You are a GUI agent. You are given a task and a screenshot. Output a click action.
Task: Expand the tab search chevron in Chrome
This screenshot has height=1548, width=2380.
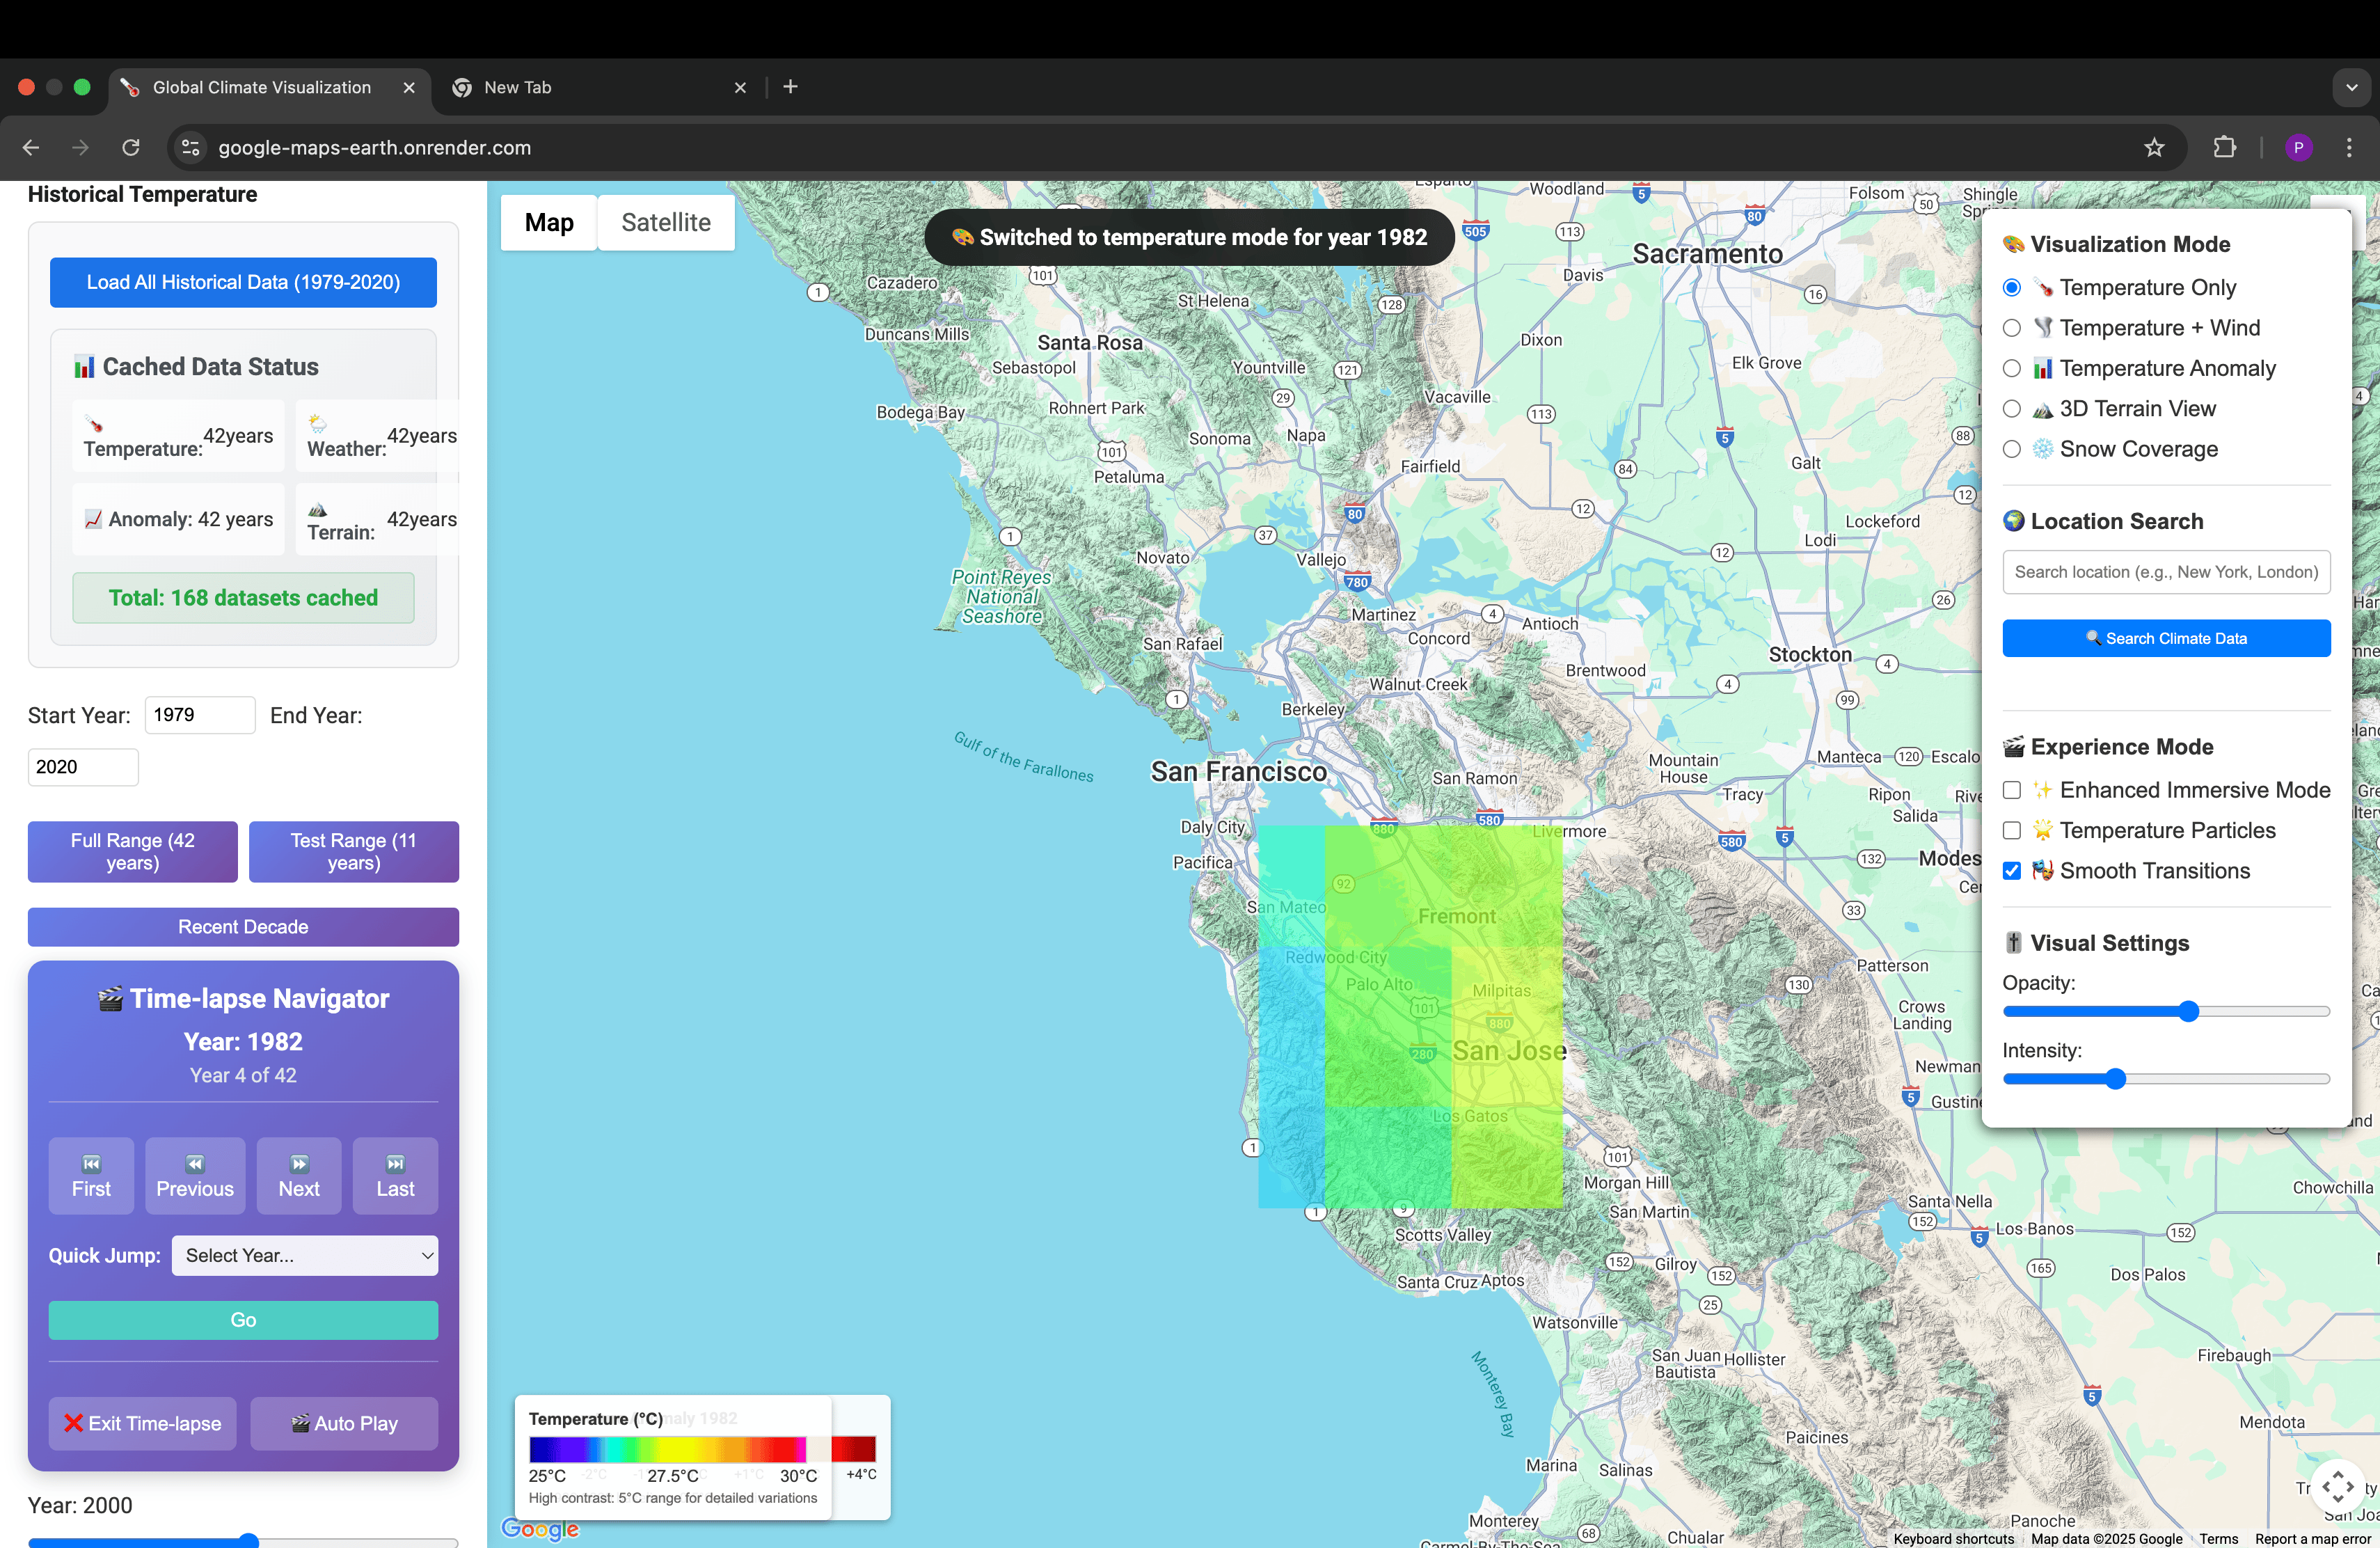coord(2351,88)
